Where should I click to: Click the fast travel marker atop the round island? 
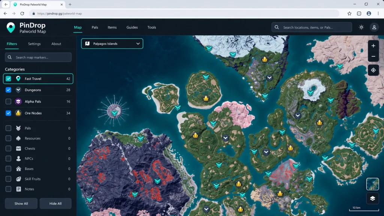(206, 77)
